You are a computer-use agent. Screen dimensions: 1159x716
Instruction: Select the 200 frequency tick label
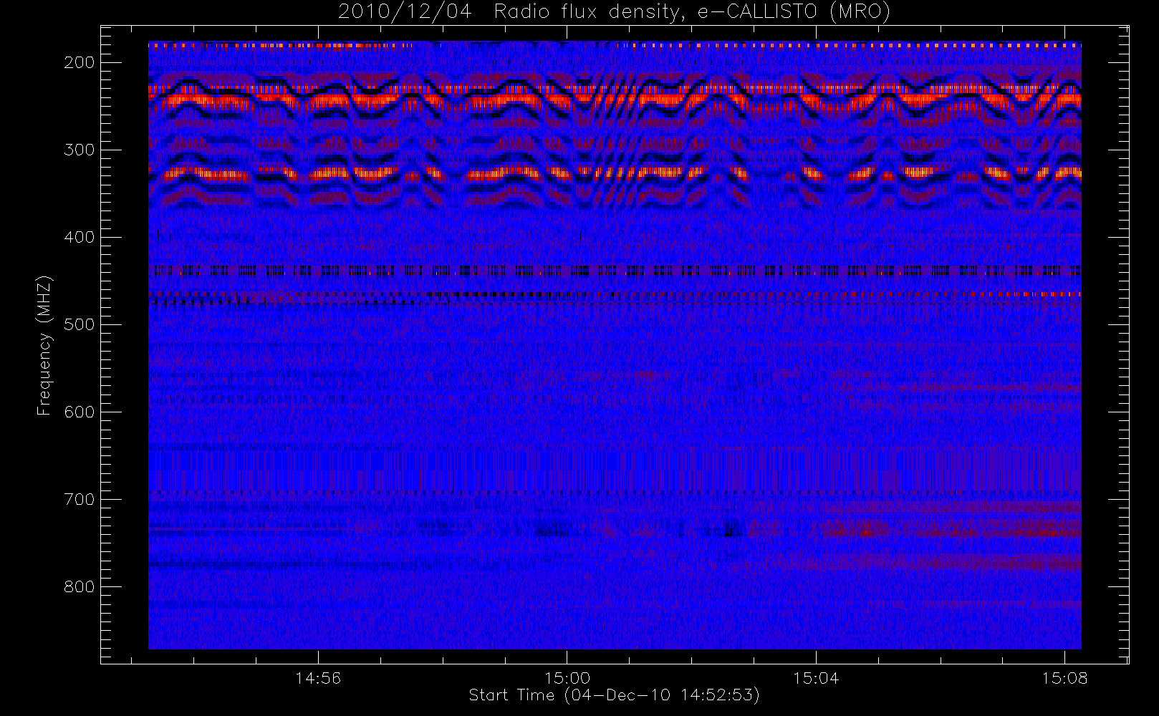(80, 62)
